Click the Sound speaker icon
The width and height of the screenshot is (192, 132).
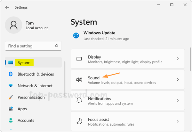(79, 80)
